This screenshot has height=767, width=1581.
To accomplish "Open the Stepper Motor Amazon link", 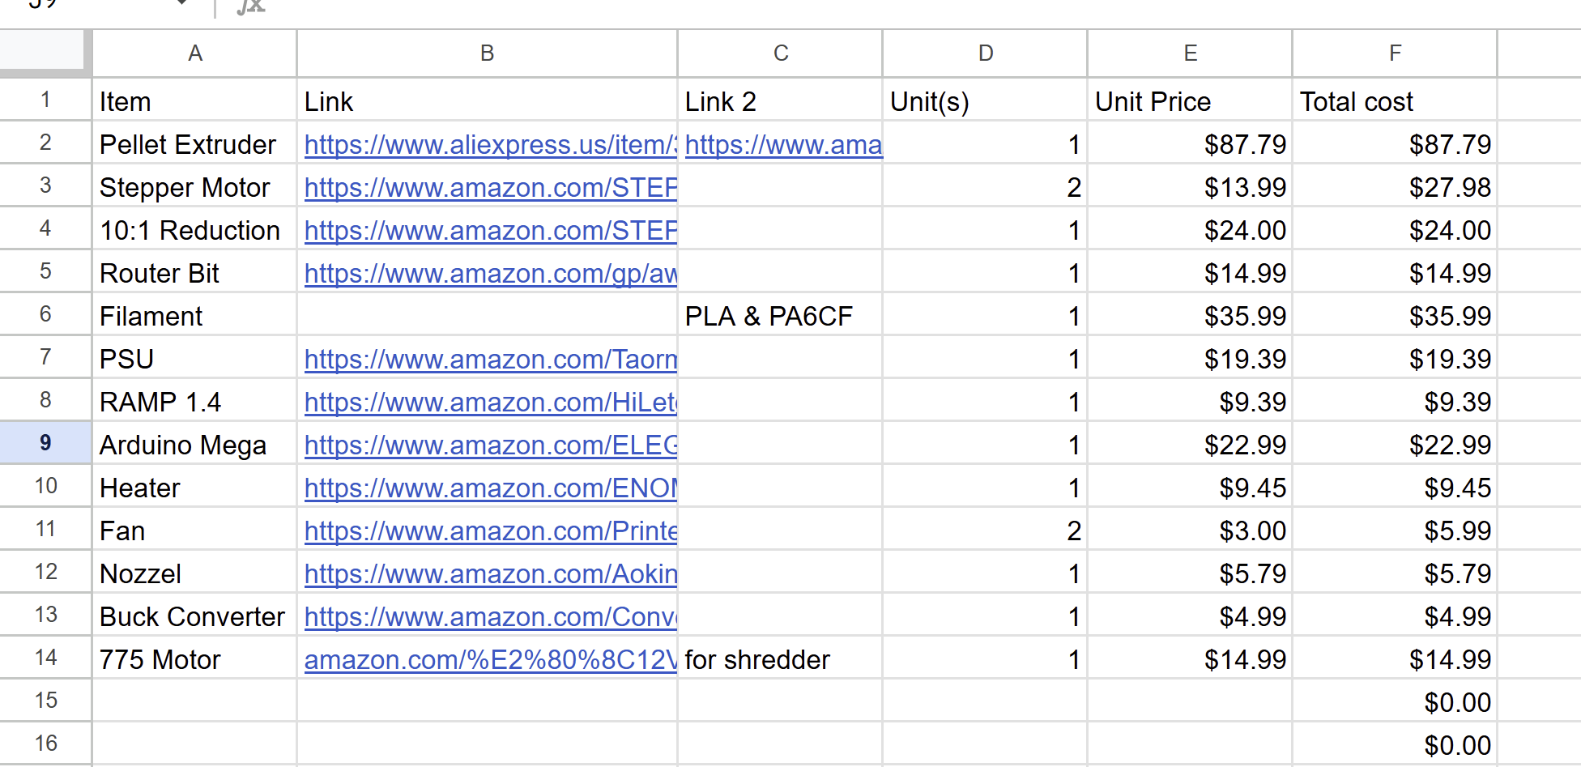I will click(x=490, y=188).
